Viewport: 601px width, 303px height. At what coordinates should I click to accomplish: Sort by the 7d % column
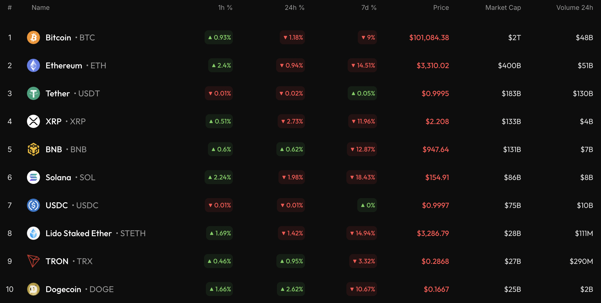tap(369, 8)
